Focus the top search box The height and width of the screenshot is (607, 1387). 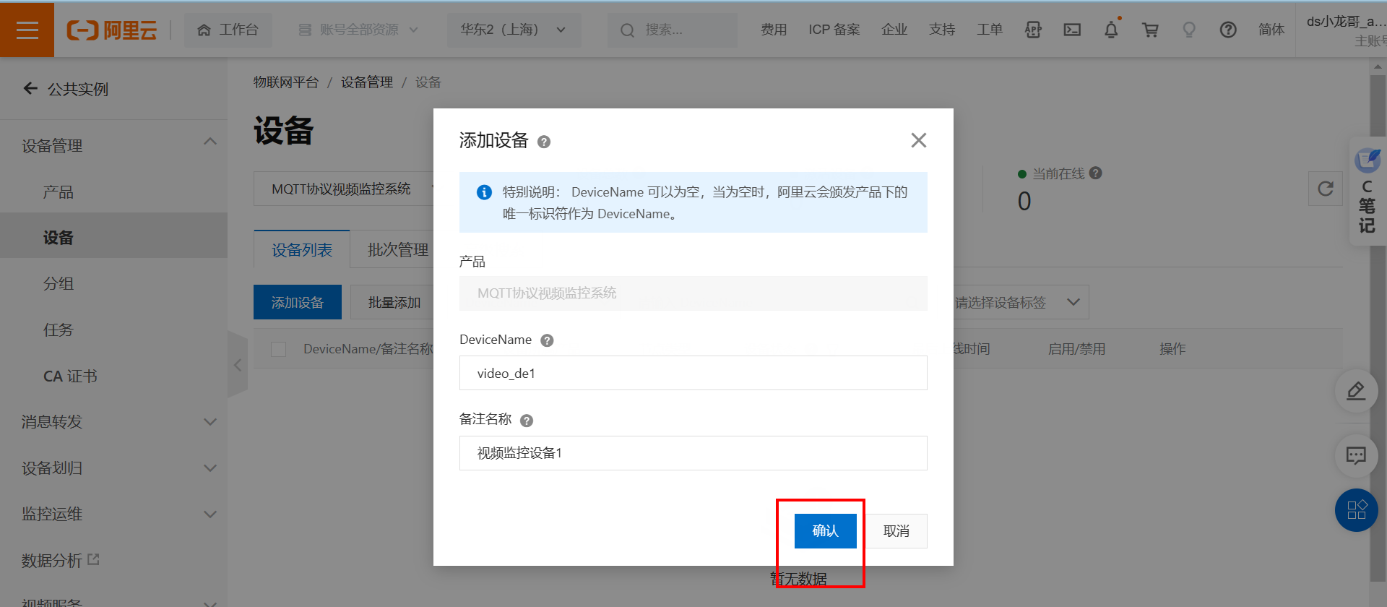[672, 30]
